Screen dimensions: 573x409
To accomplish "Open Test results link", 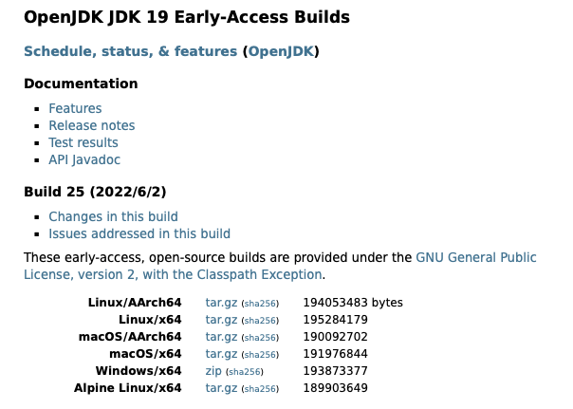I will tap(83, 143).
